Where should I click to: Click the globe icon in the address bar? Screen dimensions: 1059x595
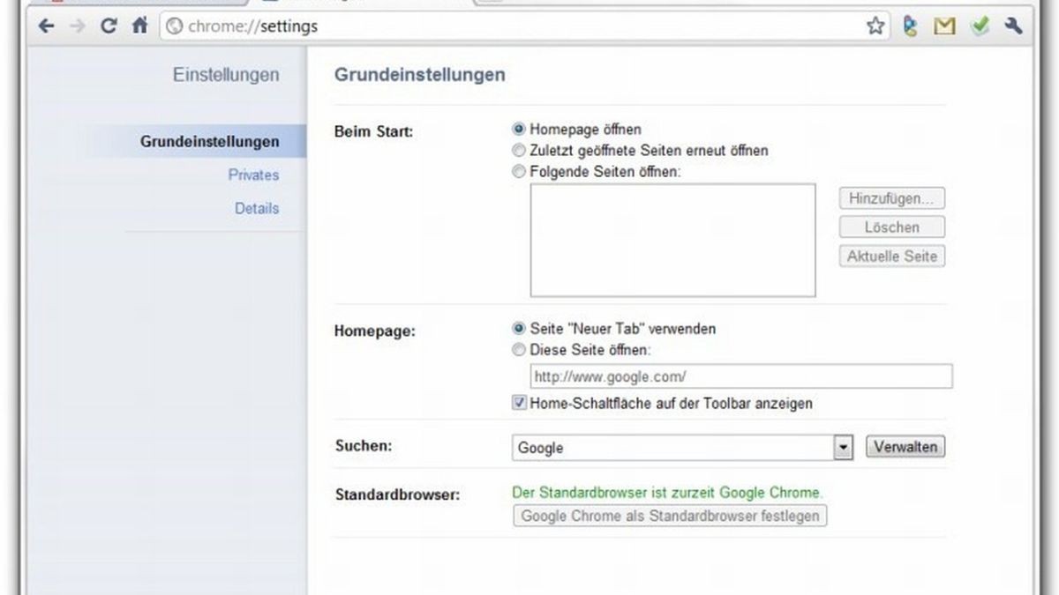(175, 26)
